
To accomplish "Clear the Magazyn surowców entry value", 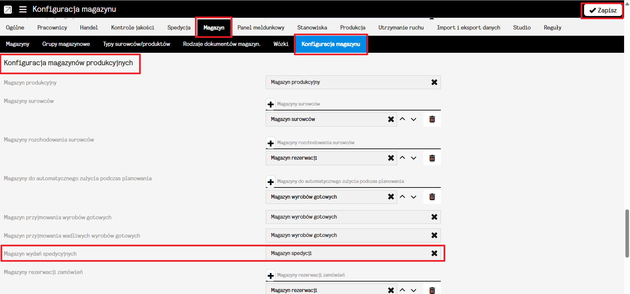I will 391,119.
